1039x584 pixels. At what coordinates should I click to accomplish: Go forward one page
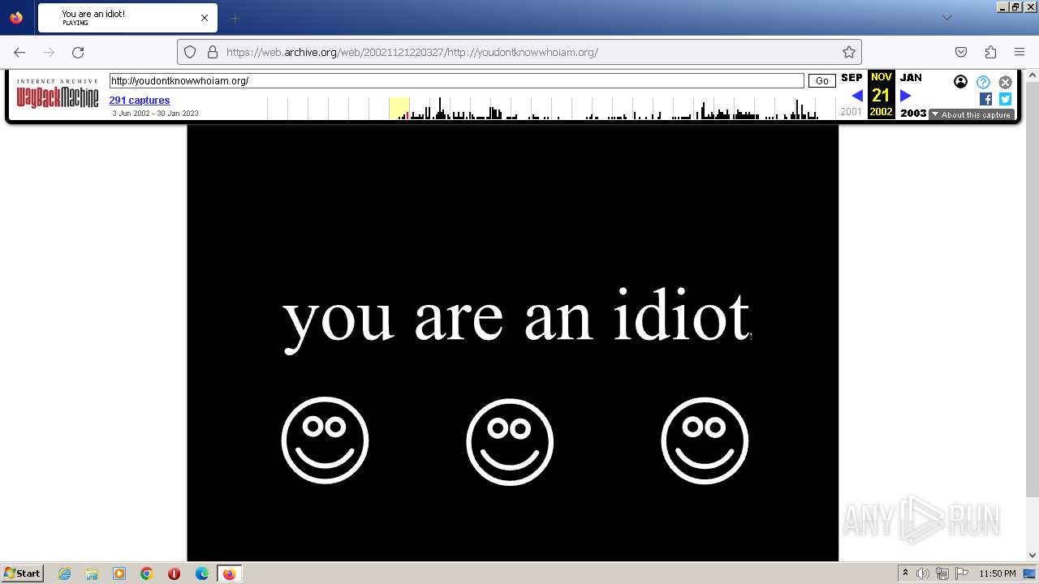point(49,52)
